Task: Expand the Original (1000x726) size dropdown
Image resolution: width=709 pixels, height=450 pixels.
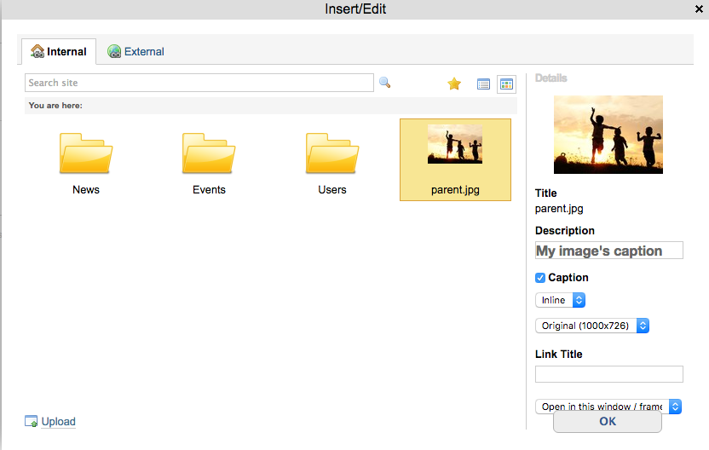Action: click(592, 326)
